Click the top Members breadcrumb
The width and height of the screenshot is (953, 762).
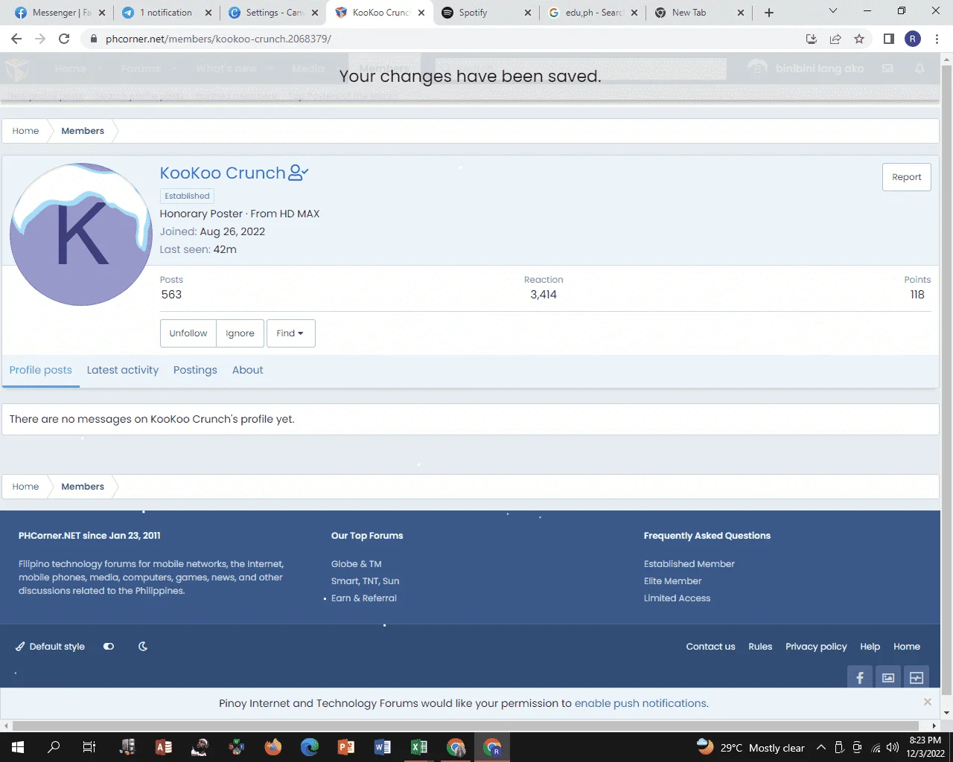tap(83, 131)
